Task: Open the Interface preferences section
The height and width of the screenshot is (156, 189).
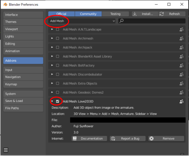Action: coord(23,15)
